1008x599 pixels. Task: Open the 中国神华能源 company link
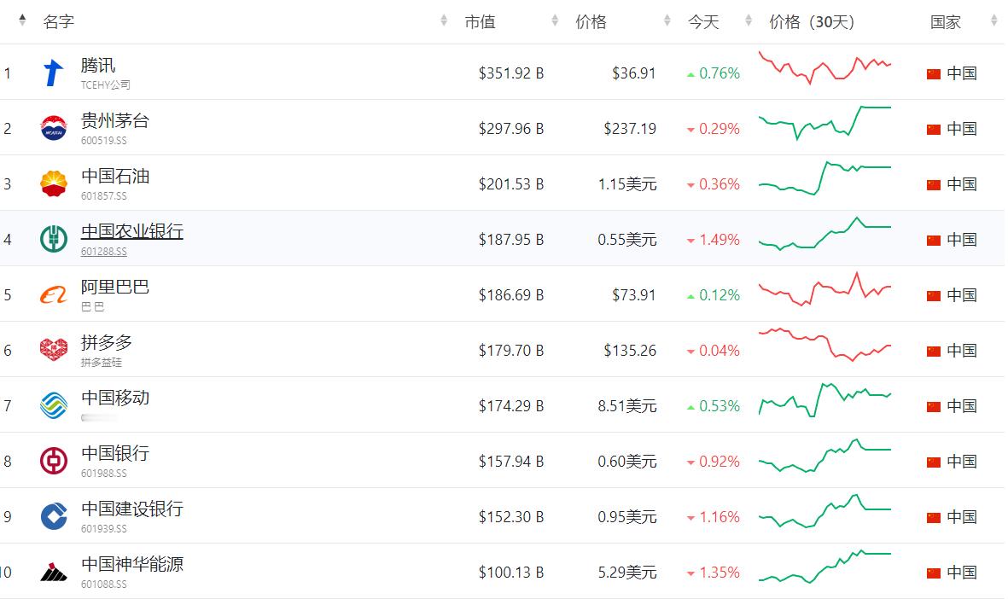pyautogui.click(x=131, y=564)
